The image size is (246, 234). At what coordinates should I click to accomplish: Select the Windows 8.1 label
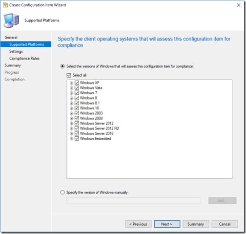(90, 103)
